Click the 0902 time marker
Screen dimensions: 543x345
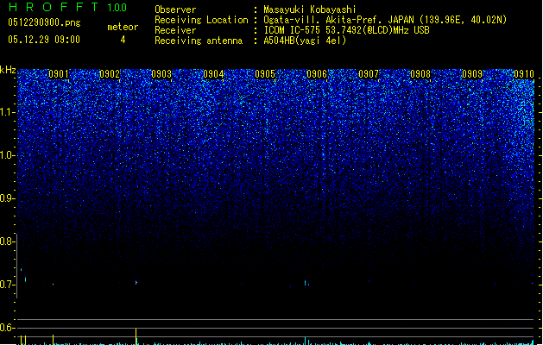(110, 74)
